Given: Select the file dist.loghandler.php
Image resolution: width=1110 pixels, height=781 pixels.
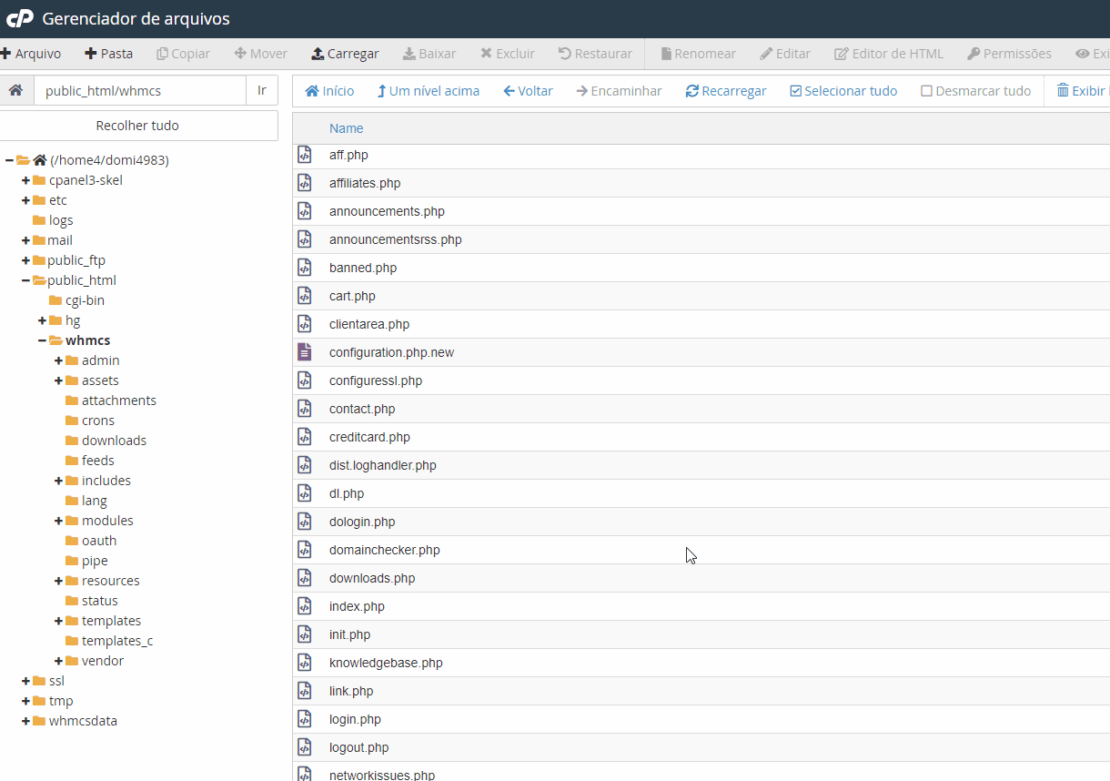Looking at the screenshot, I should tap(383, 465).
